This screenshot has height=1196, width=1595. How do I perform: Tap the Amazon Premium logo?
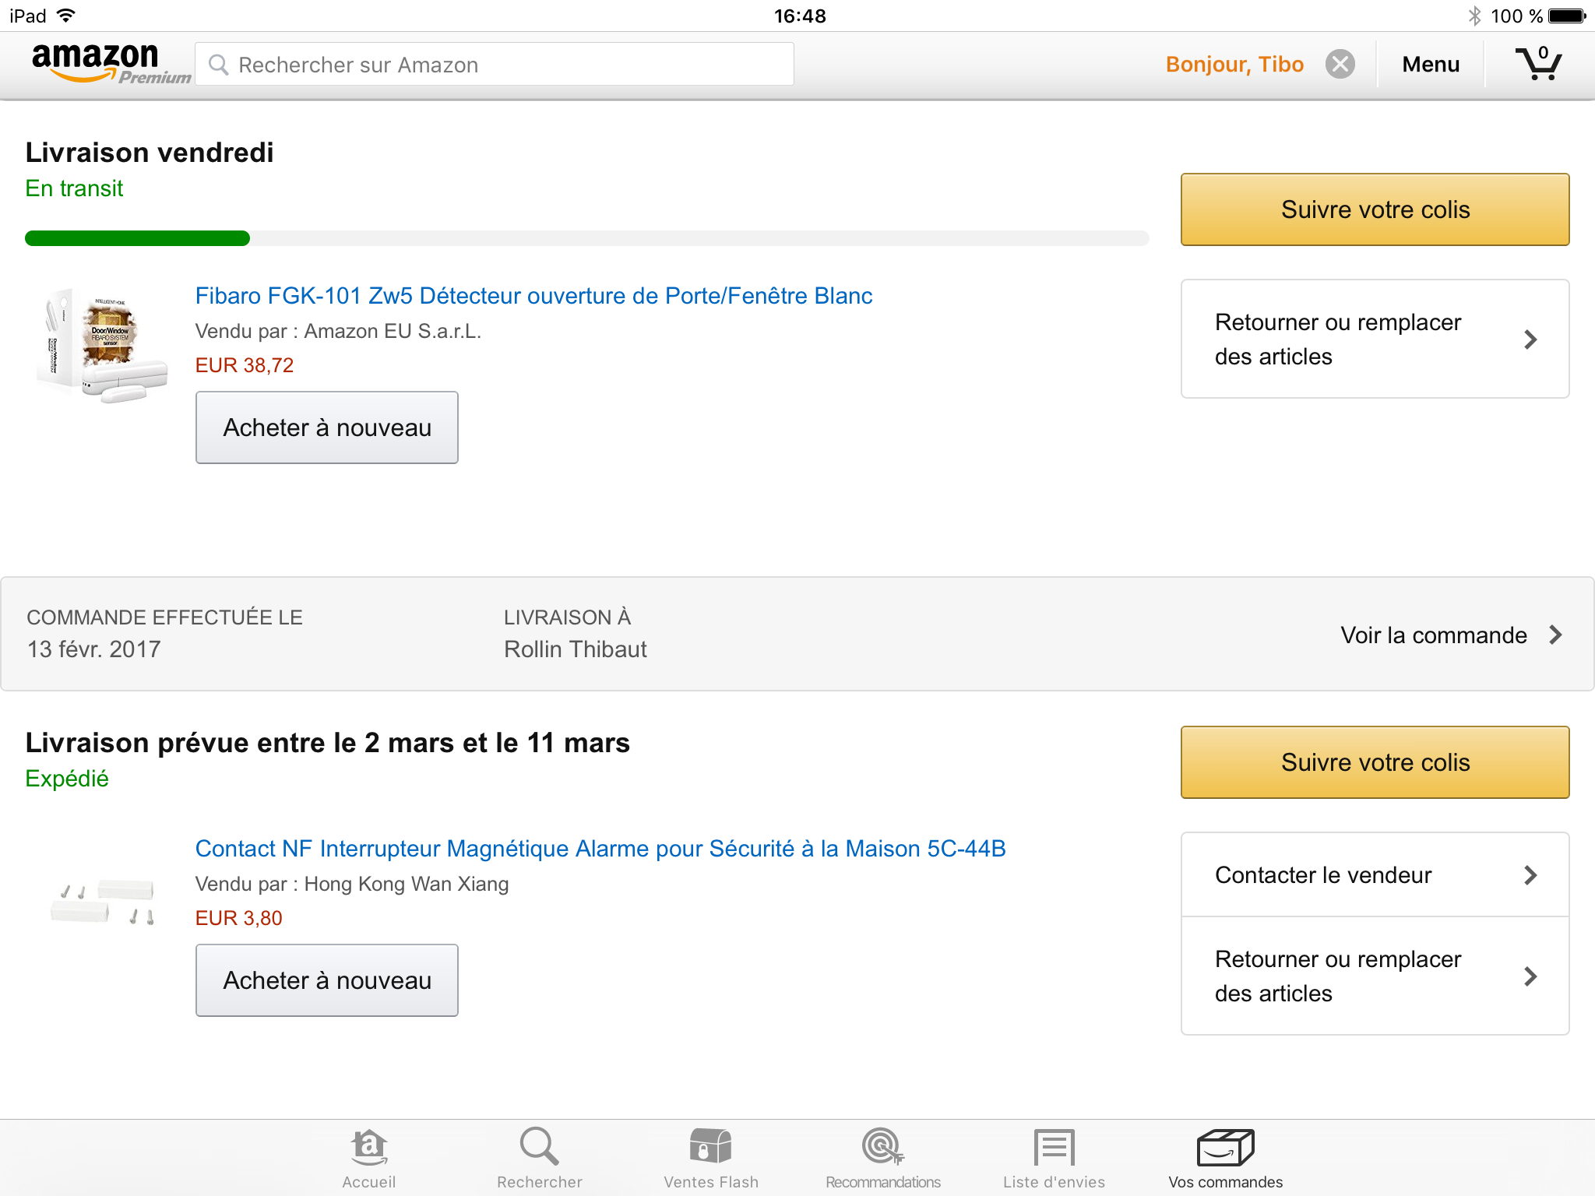pos(111,64)
